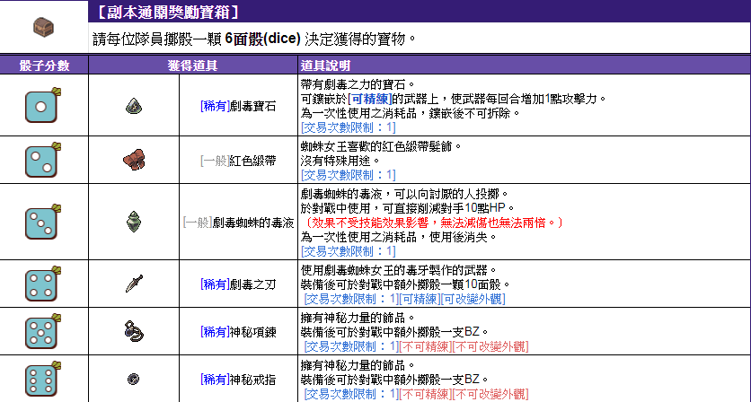Click the dice face showing one

point(43,105)
